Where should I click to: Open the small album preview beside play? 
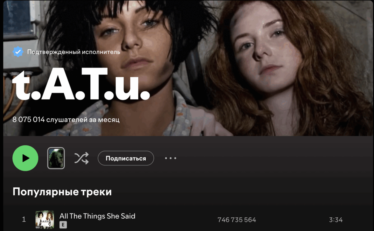click(56, 158)
